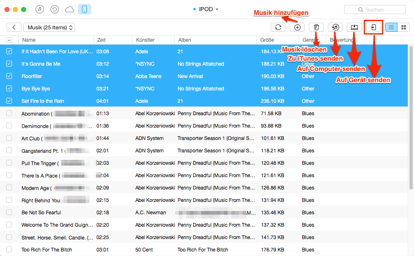Select the device phone icon
The width and height of the screenshot is (414, 256).
84,9
